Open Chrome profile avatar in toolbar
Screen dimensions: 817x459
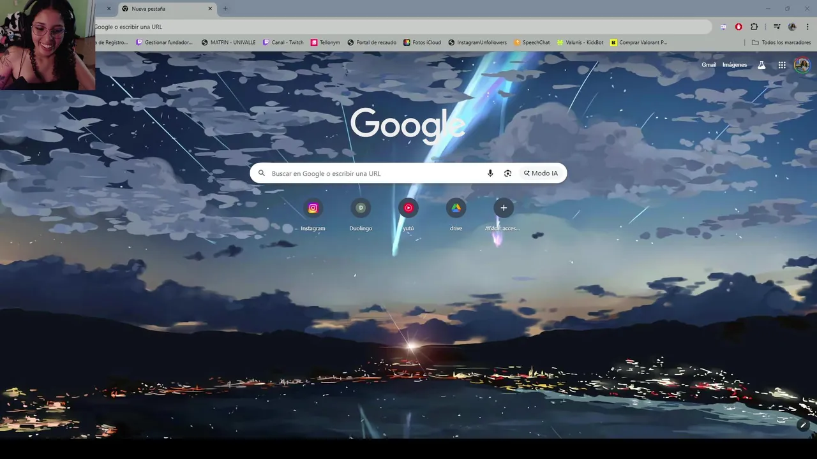792,27
